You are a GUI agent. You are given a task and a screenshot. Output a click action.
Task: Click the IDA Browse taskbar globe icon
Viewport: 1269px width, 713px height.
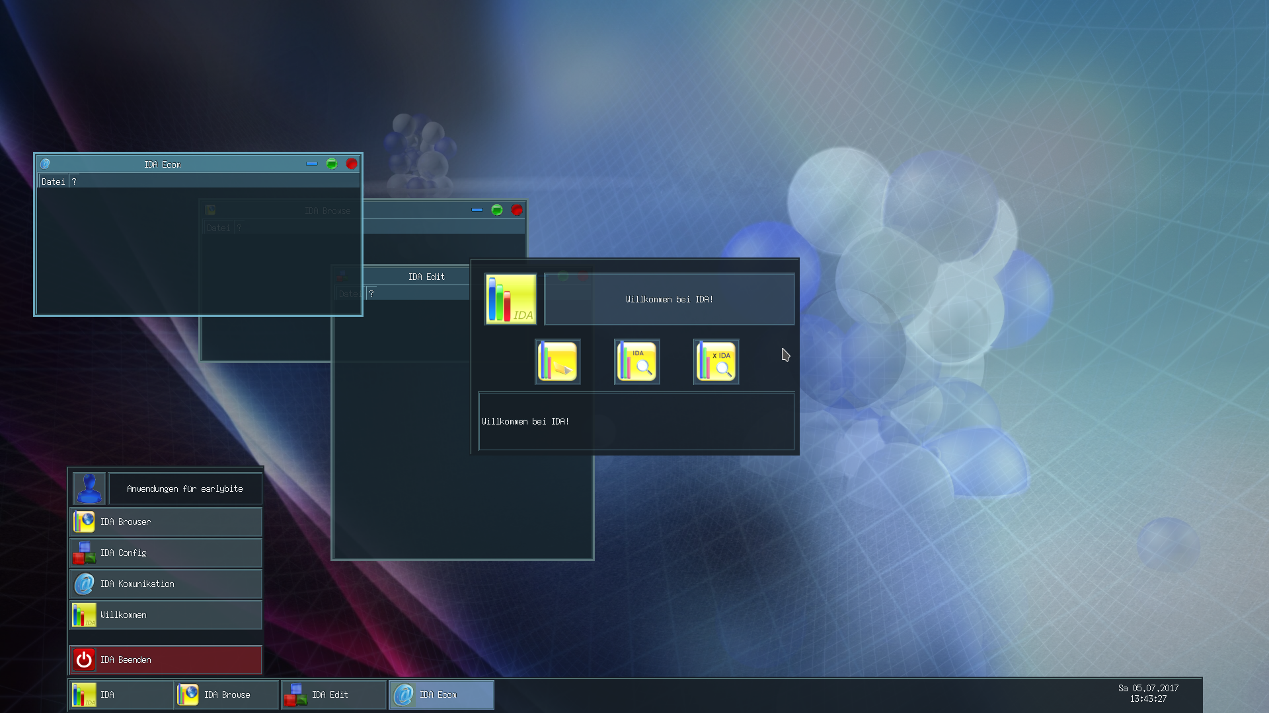tap(188, 694)
